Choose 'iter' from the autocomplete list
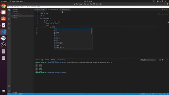The width and height of the screenshot is (169, 95). click(72, 46)
